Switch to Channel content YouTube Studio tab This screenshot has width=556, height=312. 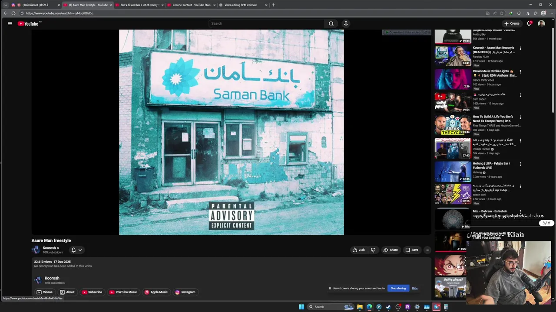coord(191,5)
